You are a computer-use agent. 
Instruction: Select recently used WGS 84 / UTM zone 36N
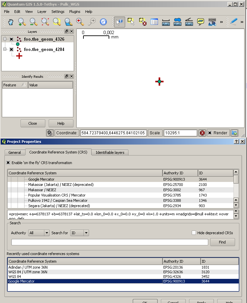[123, 272]
